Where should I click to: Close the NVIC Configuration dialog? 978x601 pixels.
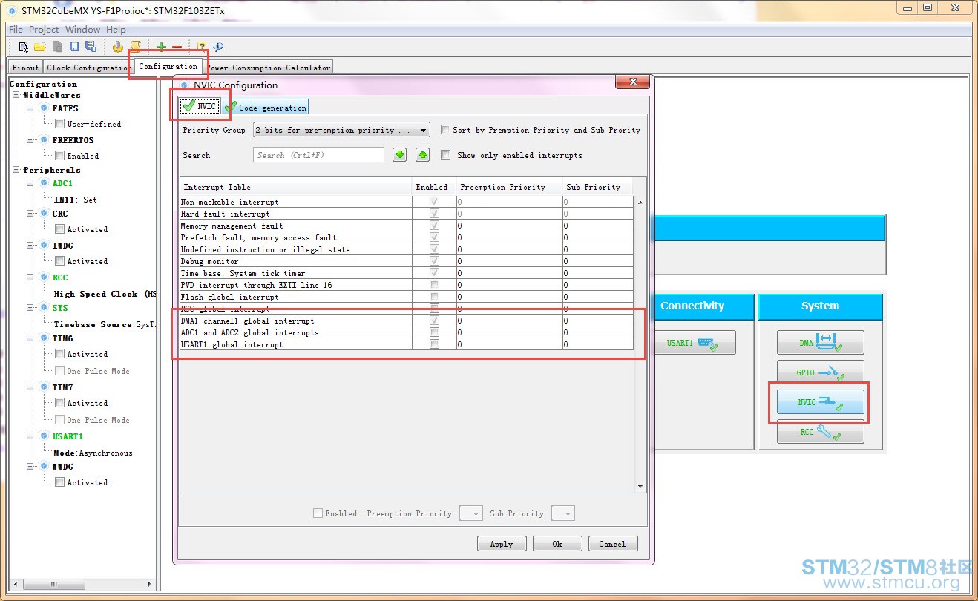point(633,82)
